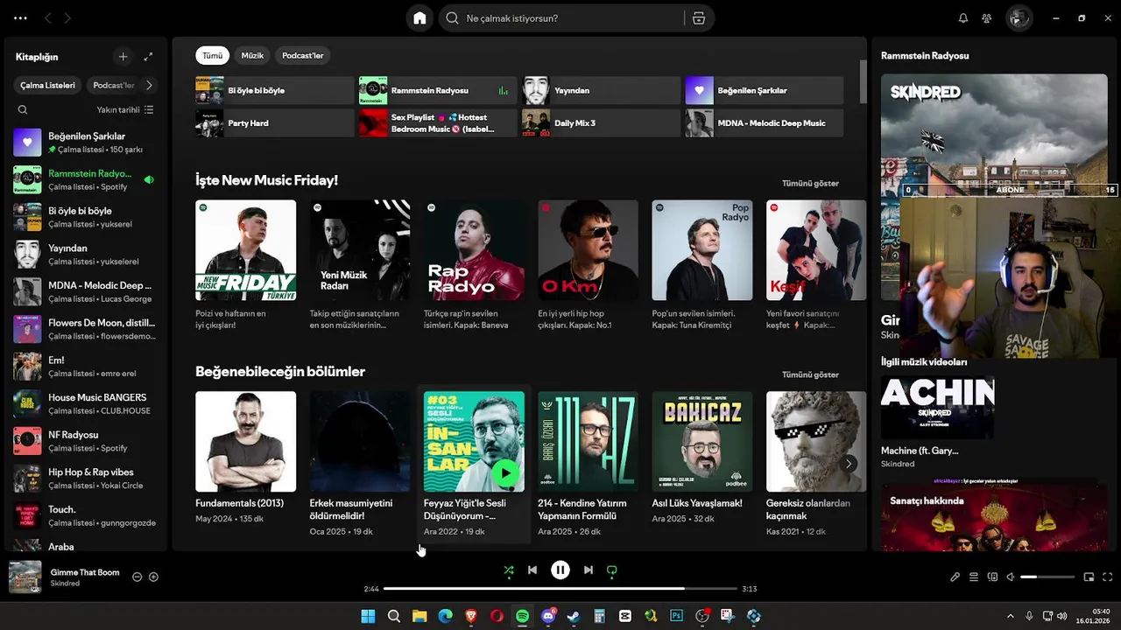Mute with the speaker icon

click(x=1011, y=577)
